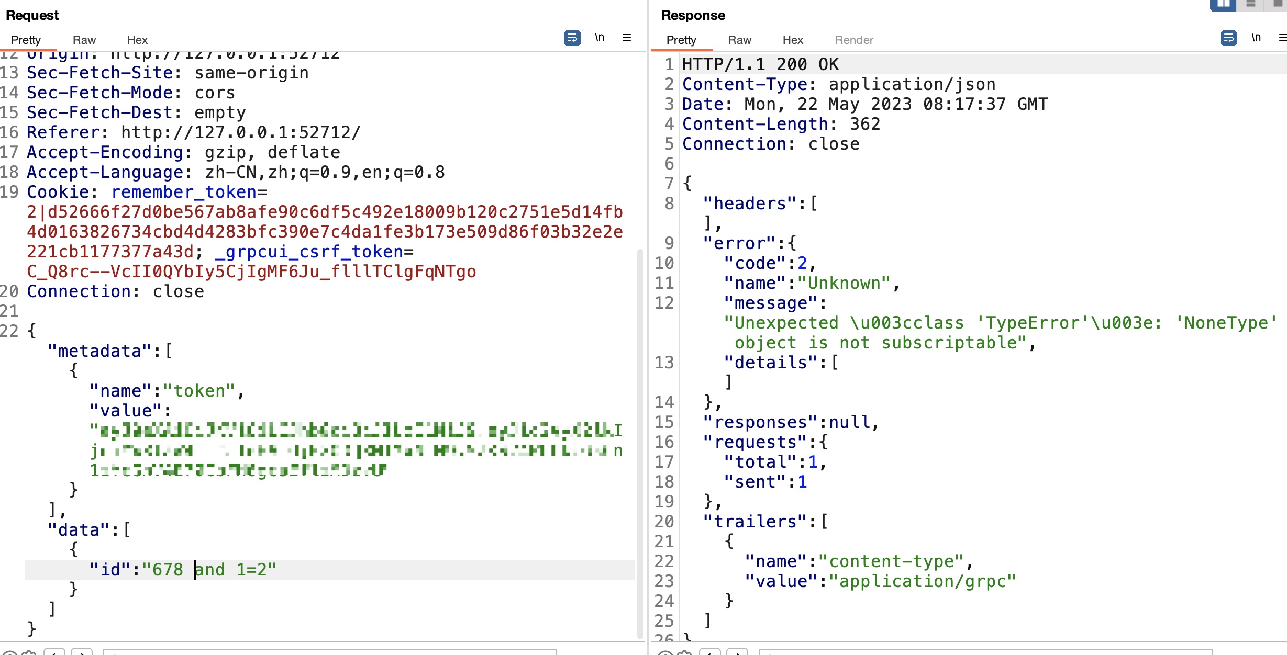Screen dimensions: 1287x655
Task: Toggle word wrap in Request panel
Action: coord(572,38)
